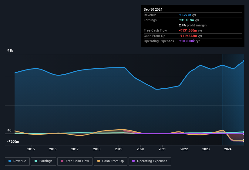
Task: Click the Free Cash Flow label in tooltip
Action: (x=155, y=30)
